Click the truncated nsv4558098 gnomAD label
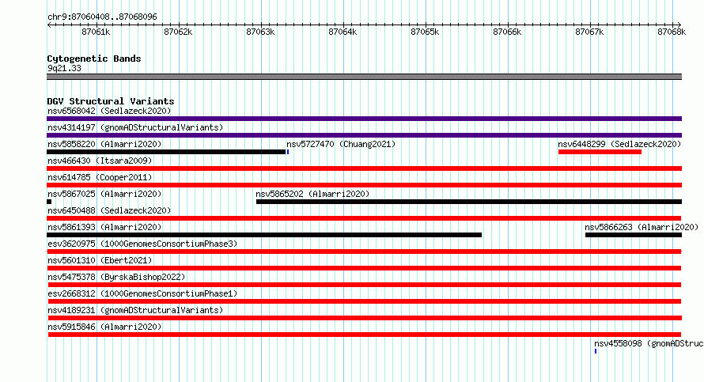 649,343
